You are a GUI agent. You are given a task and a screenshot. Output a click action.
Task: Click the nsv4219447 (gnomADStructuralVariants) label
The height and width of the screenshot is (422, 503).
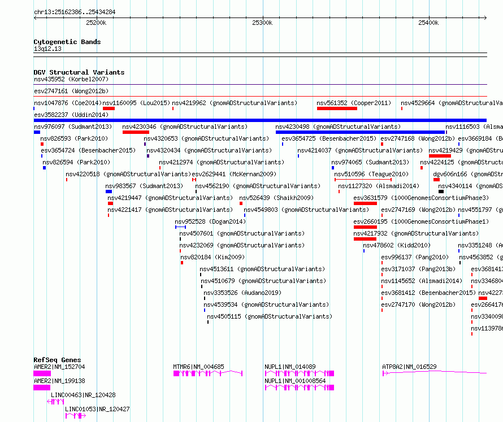coord(170,198)
